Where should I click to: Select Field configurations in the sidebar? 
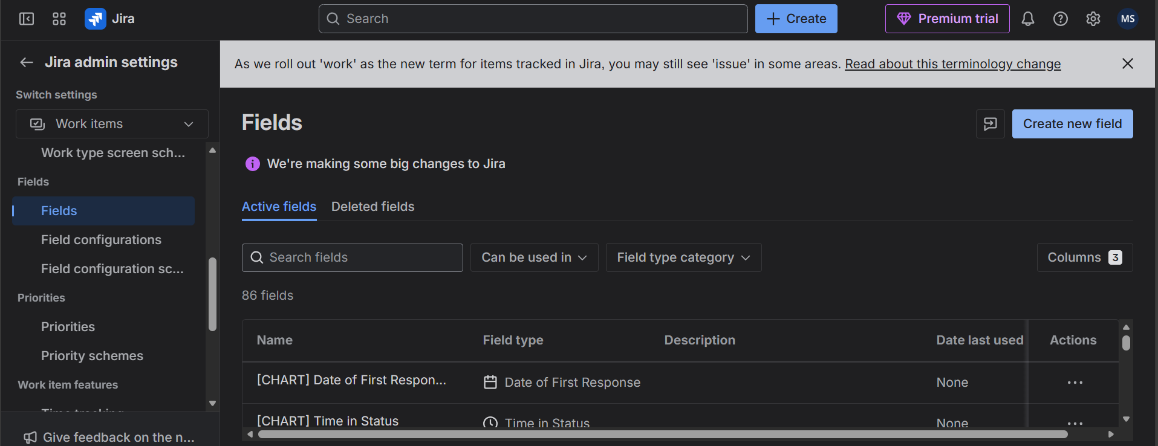102,240
